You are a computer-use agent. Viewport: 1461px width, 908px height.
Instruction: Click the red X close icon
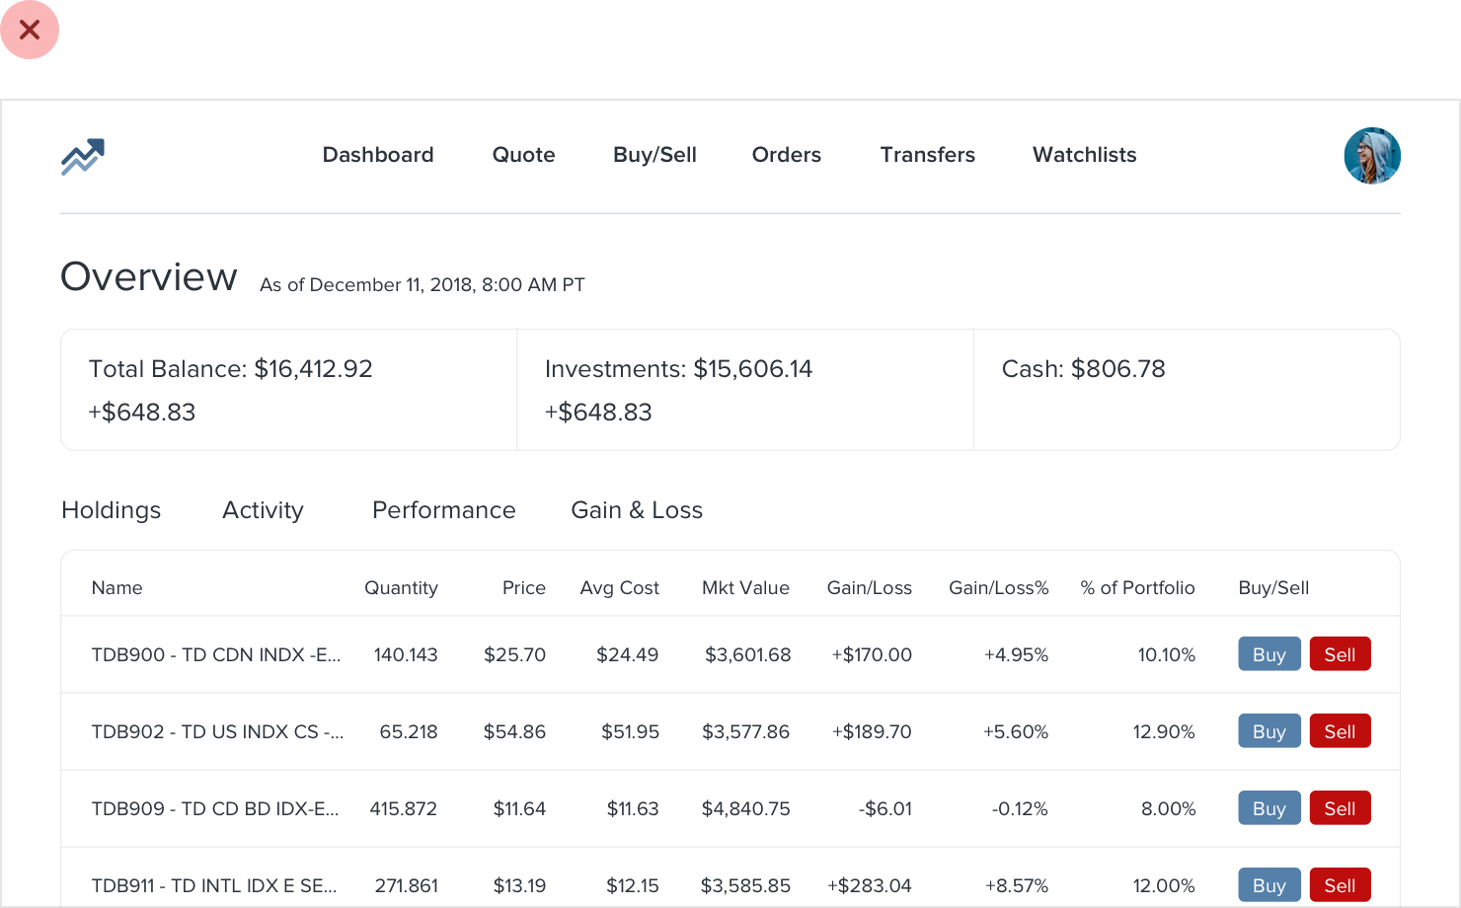pos(30,30)
